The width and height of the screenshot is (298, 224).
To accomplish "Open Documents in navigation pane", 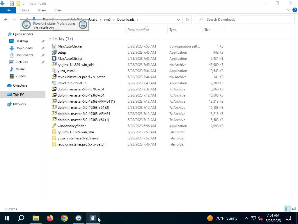I will [x=24, y=55].
